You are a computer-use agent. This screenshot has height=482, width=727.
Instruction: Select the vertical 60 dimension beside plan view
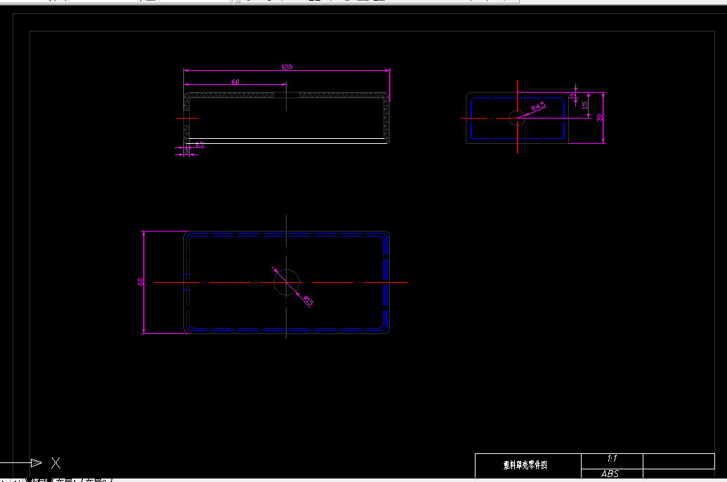(x=140, y=282)
